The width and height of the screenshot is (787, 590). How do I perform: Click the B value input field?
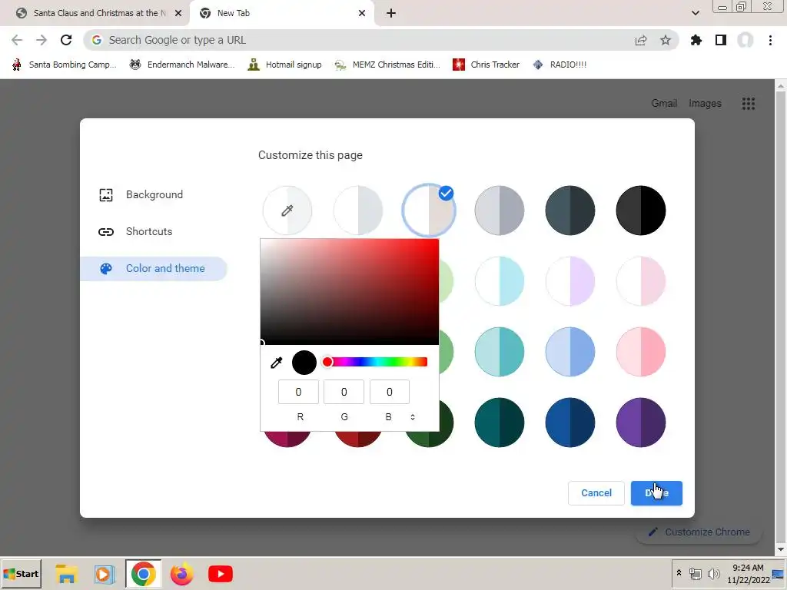point(390,392)
